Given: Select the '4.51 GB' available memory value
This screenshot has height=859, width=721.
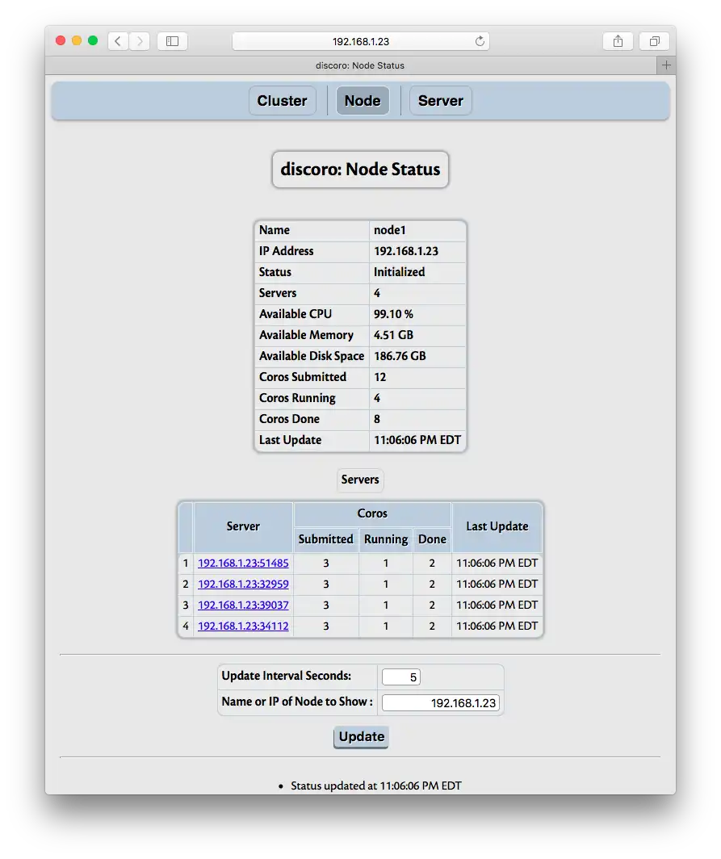Looking at the screenshot, I should coord(393,335).
